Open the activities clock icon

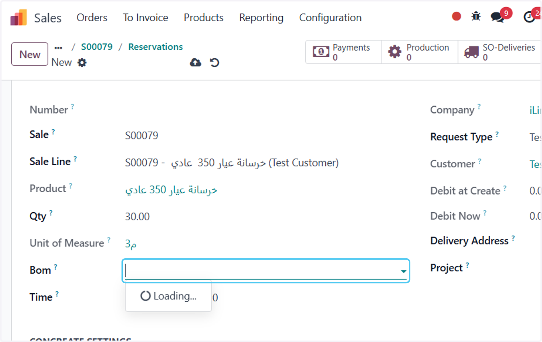(x=529, y=17)
